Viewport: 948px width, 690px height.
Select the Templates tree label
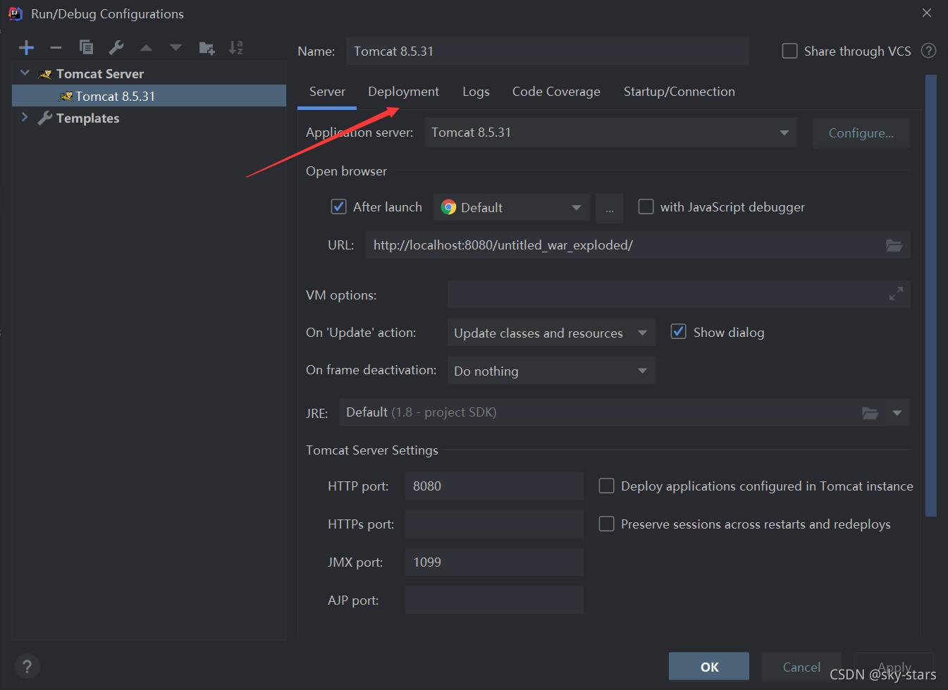(87, 118)
